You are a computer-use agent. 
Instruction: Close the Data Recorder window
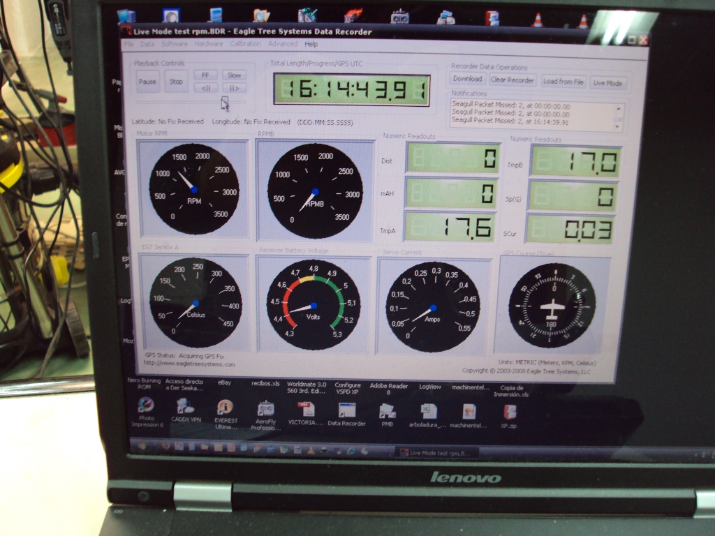[643, 40]
